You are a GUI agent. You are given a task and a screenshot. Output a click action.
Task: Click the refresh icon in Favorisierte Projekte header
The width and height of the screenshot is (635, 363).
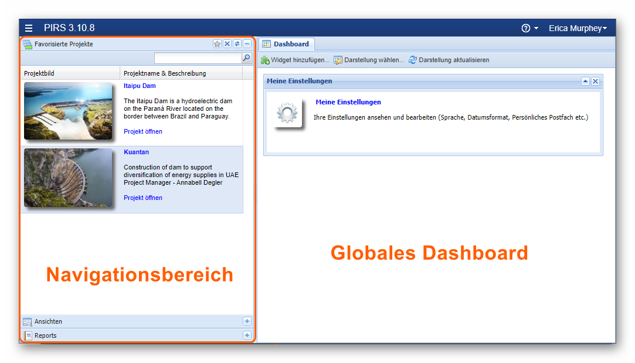click(x=236, y=43)
